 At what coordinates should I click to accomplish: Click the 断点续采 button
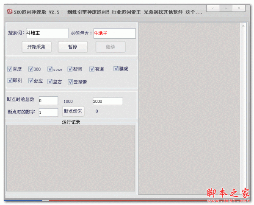73,111
